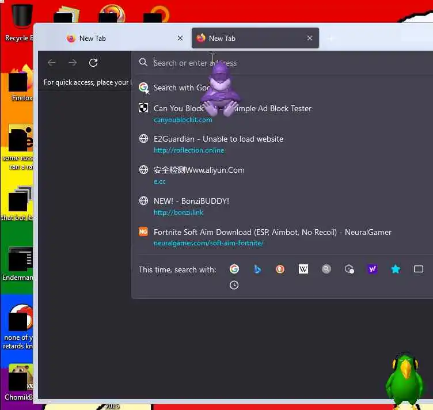Search history using the clock icon

pyautogui.click(x=234, y=285)
